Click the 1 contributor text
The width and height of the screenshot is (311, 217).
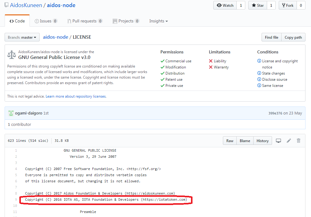tap(19, 124)
